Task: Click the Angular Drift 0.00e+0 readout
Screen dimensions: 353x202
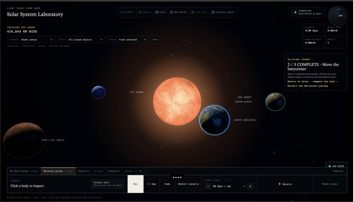Action: (314, 42)
